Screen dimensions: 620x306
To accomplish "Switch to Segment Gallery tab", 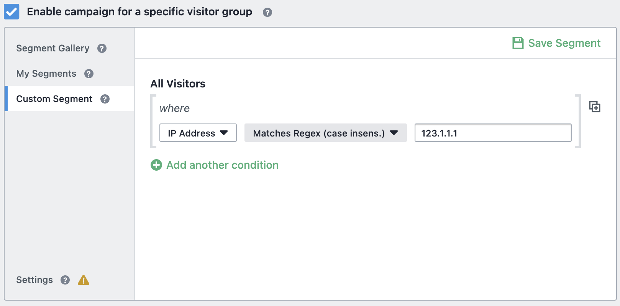I will [x=53, y=48].
